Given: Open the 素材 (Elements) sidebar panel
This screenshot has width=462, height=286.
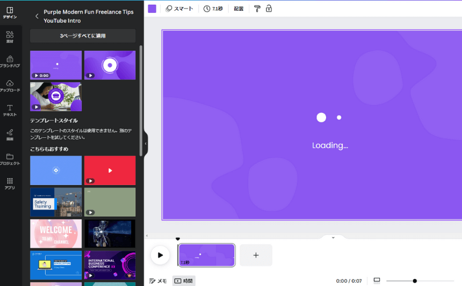Looking at the screenshot, I should point(10,37).
